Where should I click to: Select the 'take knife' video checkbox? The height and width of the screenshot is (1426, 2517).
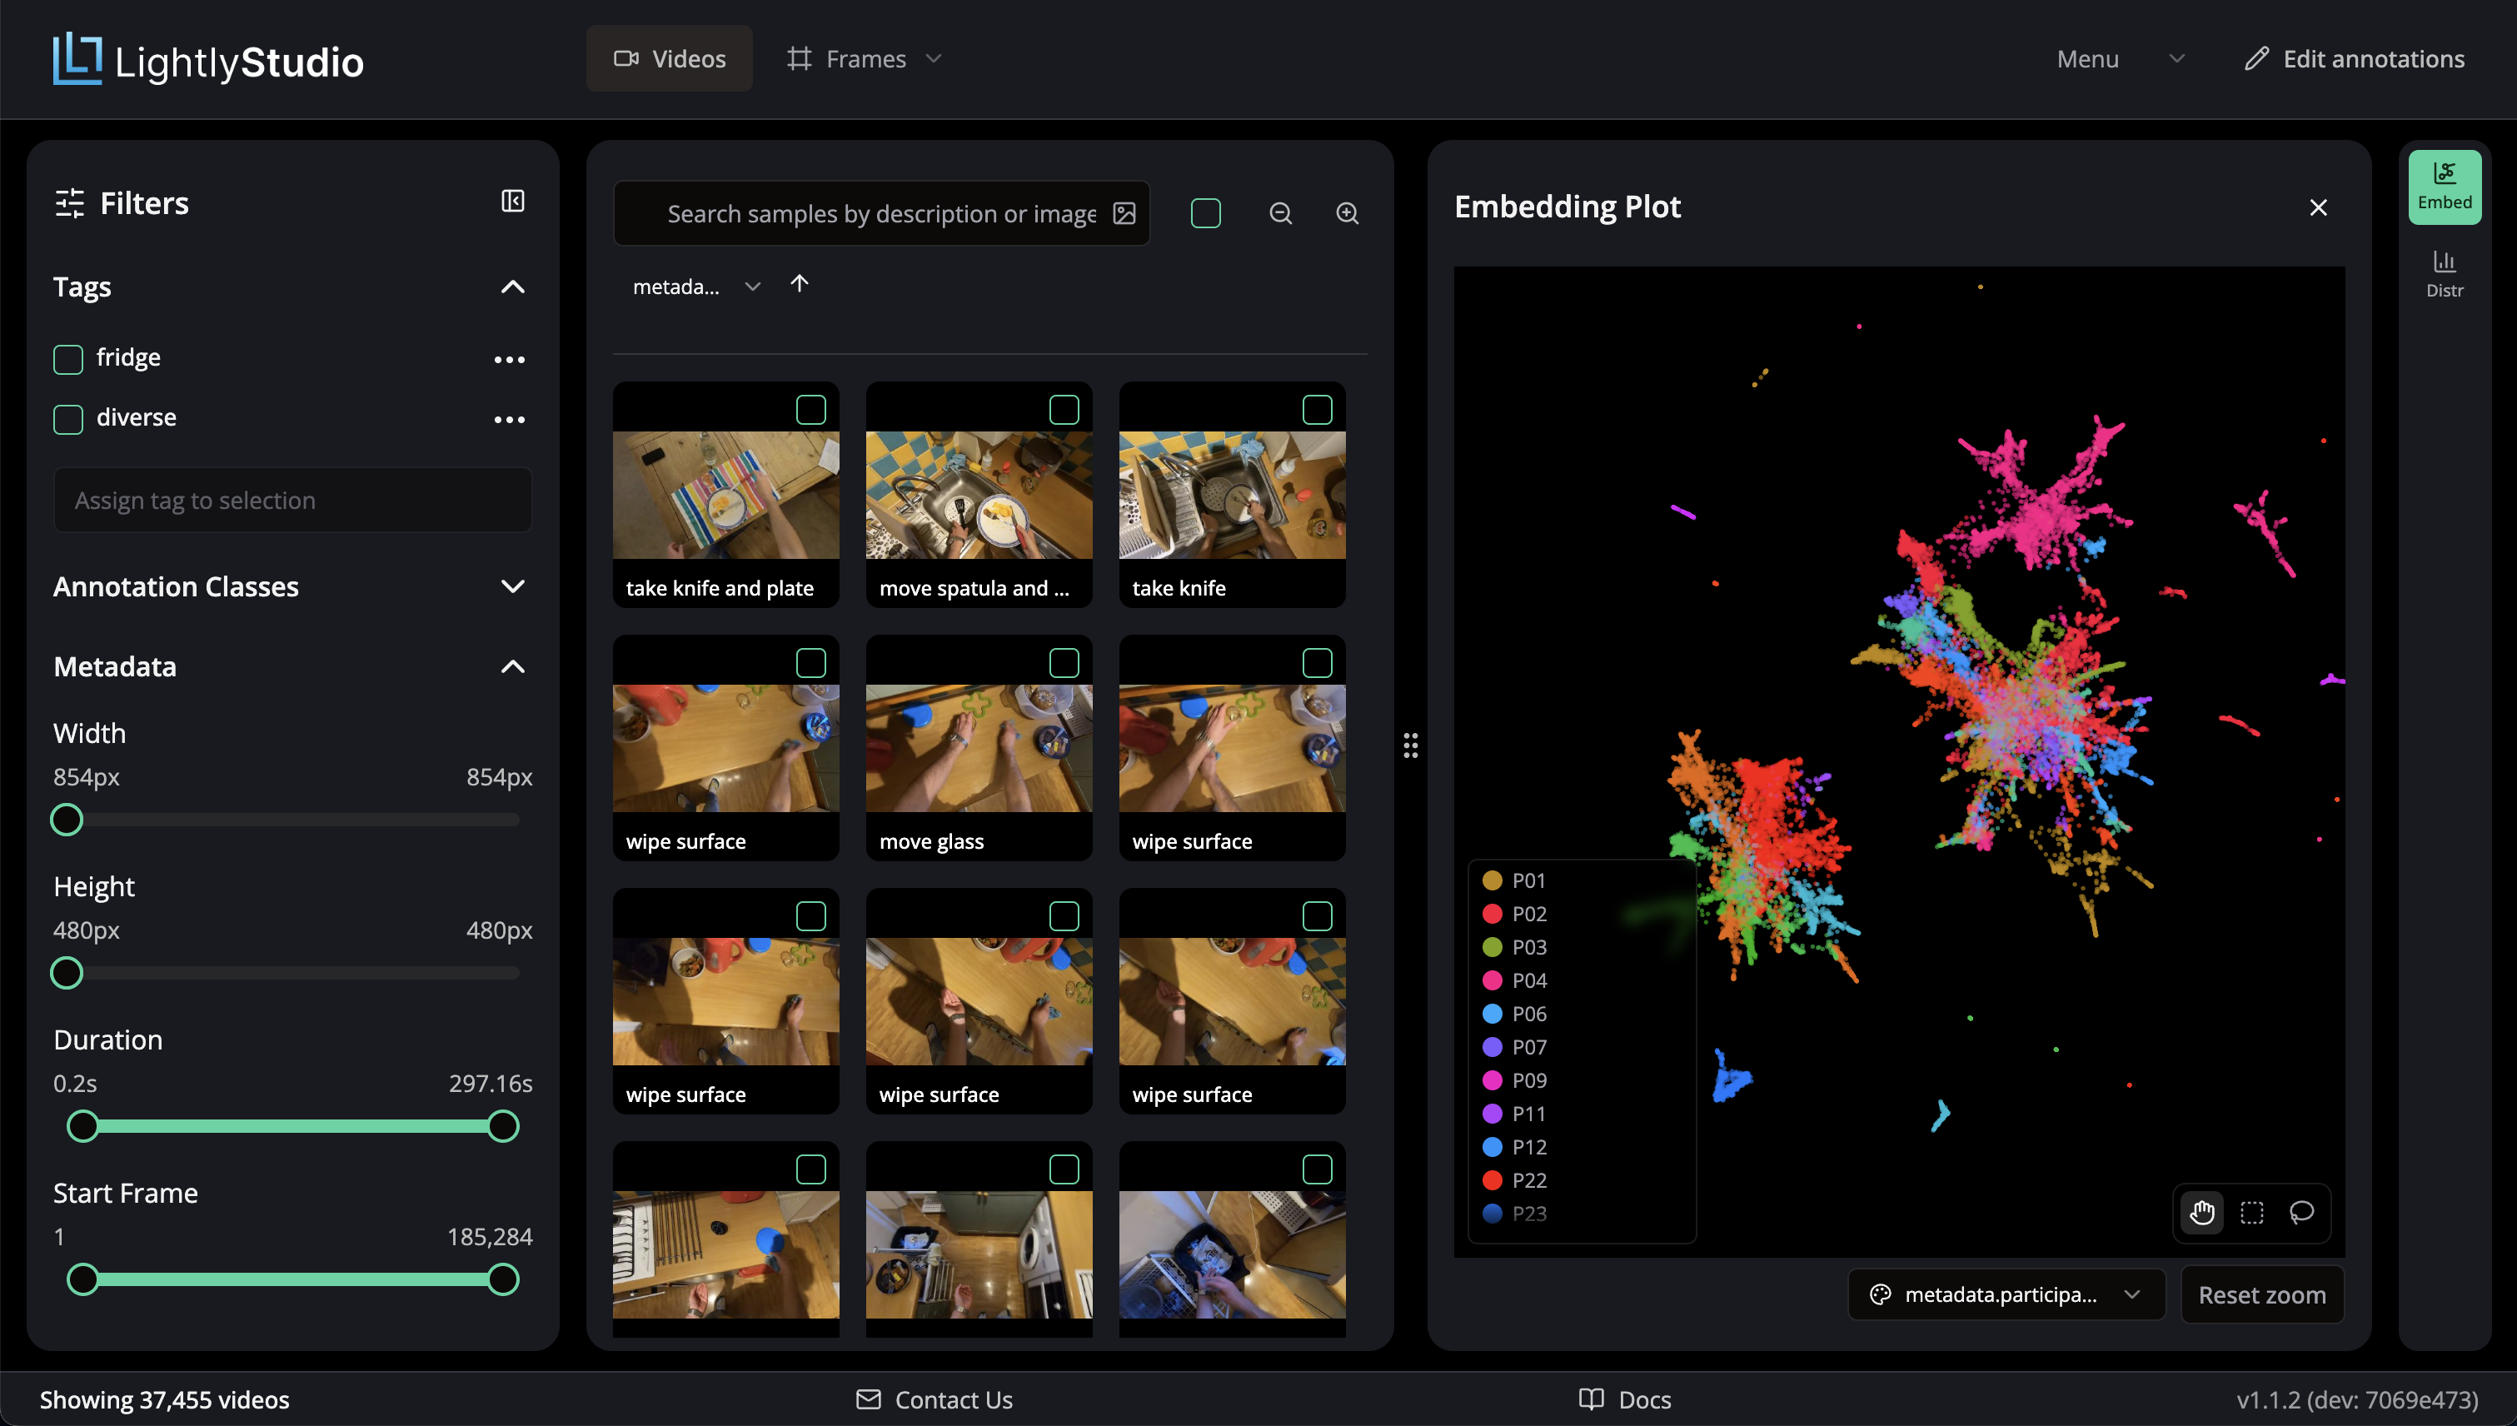[x=1318, y=409]
